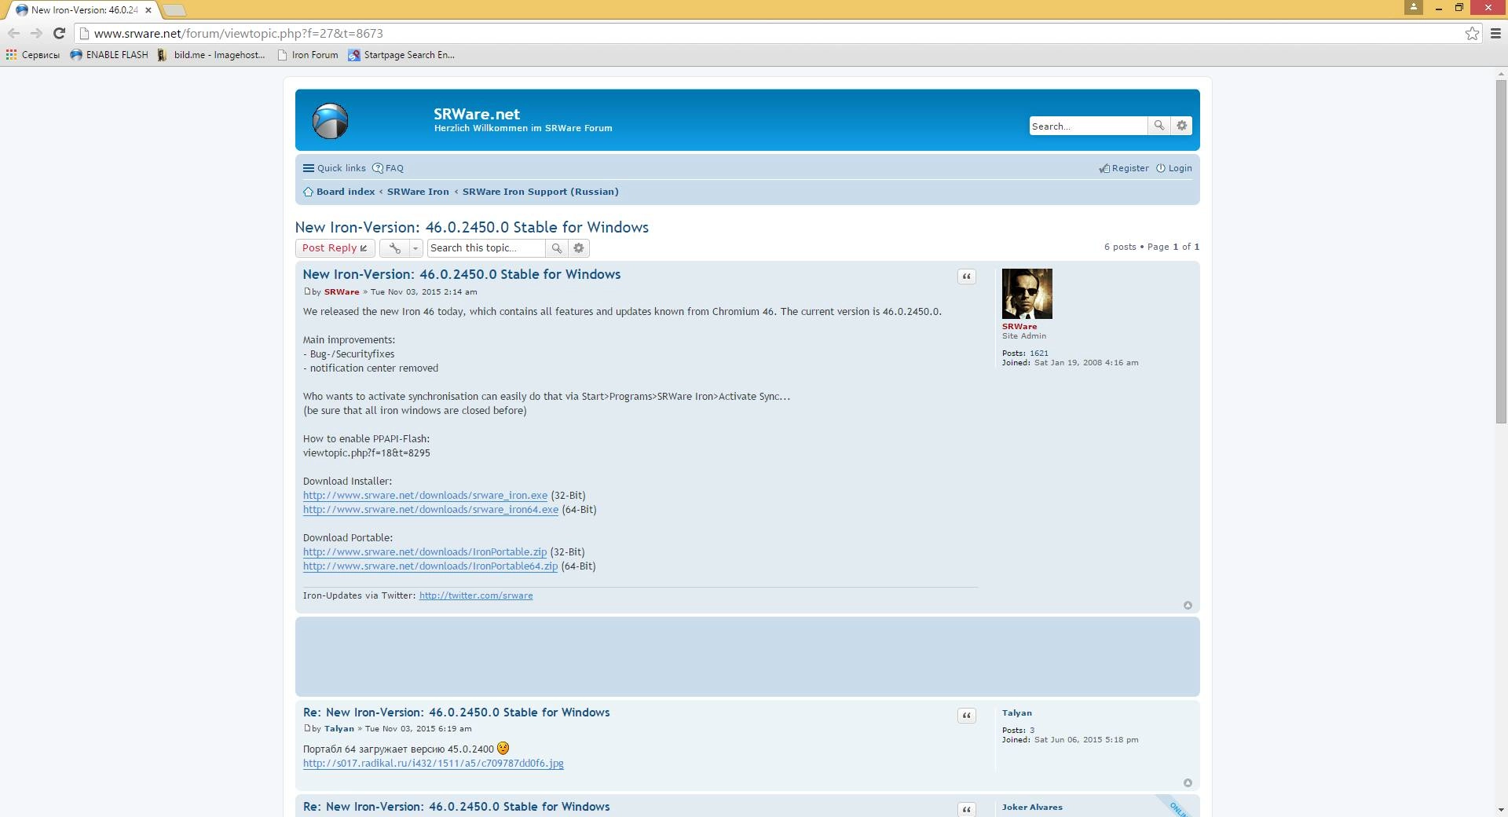Click the post icon beside SRWare's byline

[x=307, y=291]
